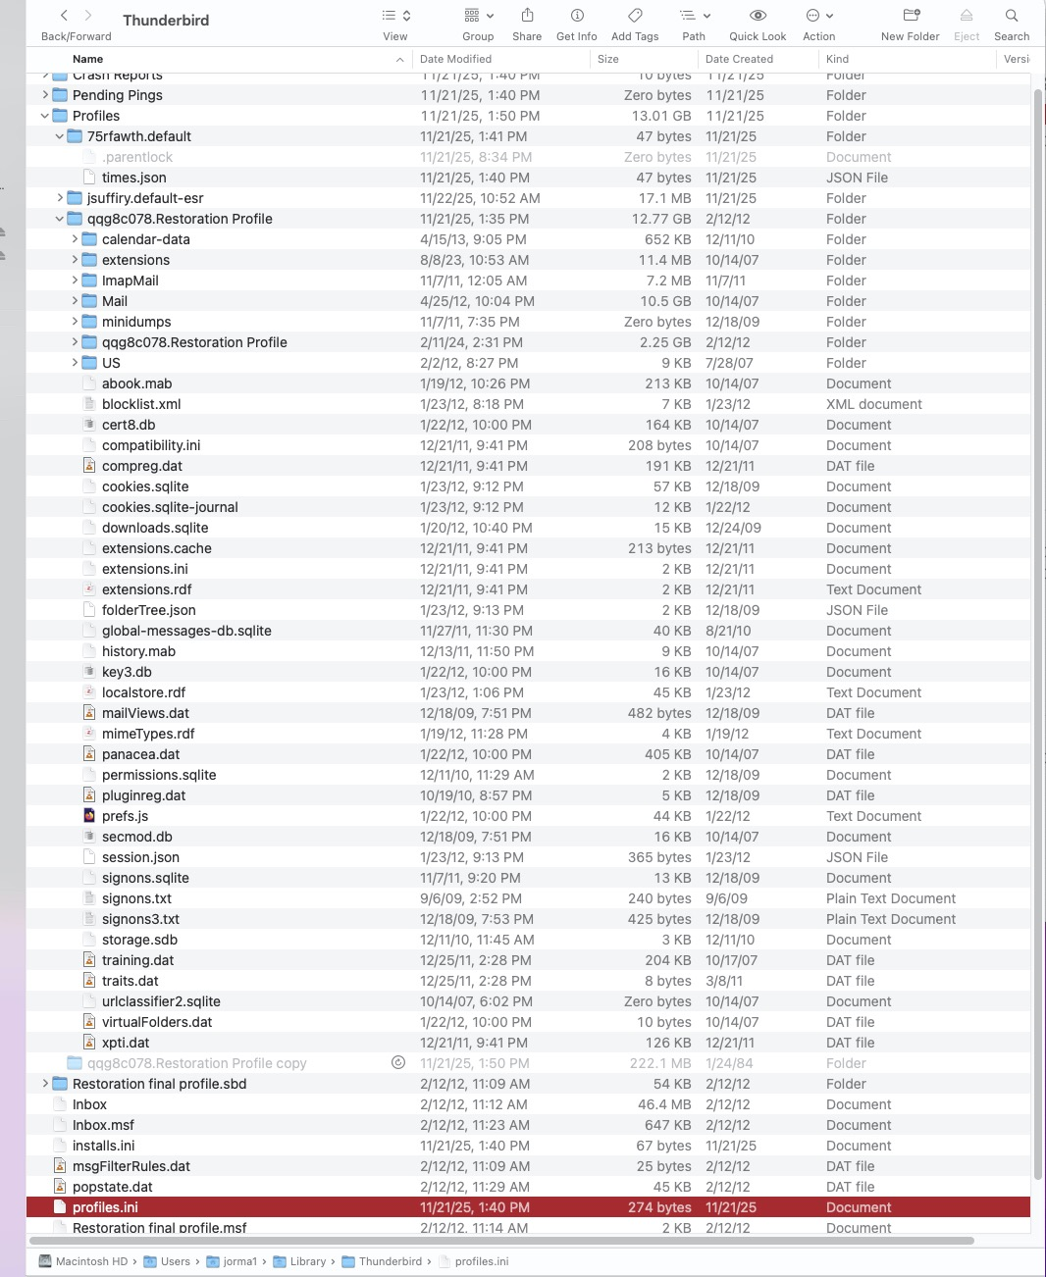1046x1277 pixels.
Task: Click the Quick Look eye icon
Action: click(758, 16)
